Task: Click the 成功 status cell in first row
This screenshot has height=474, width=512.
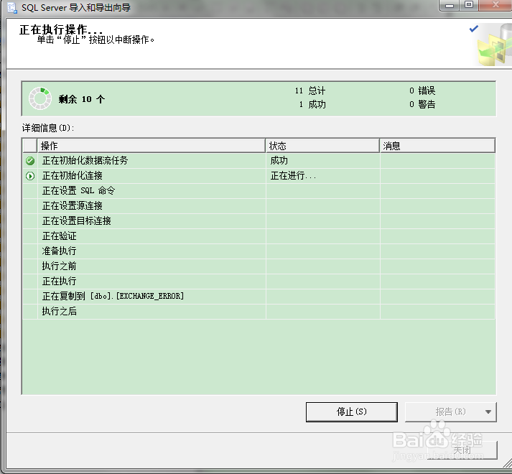Action: click(322, 161)
